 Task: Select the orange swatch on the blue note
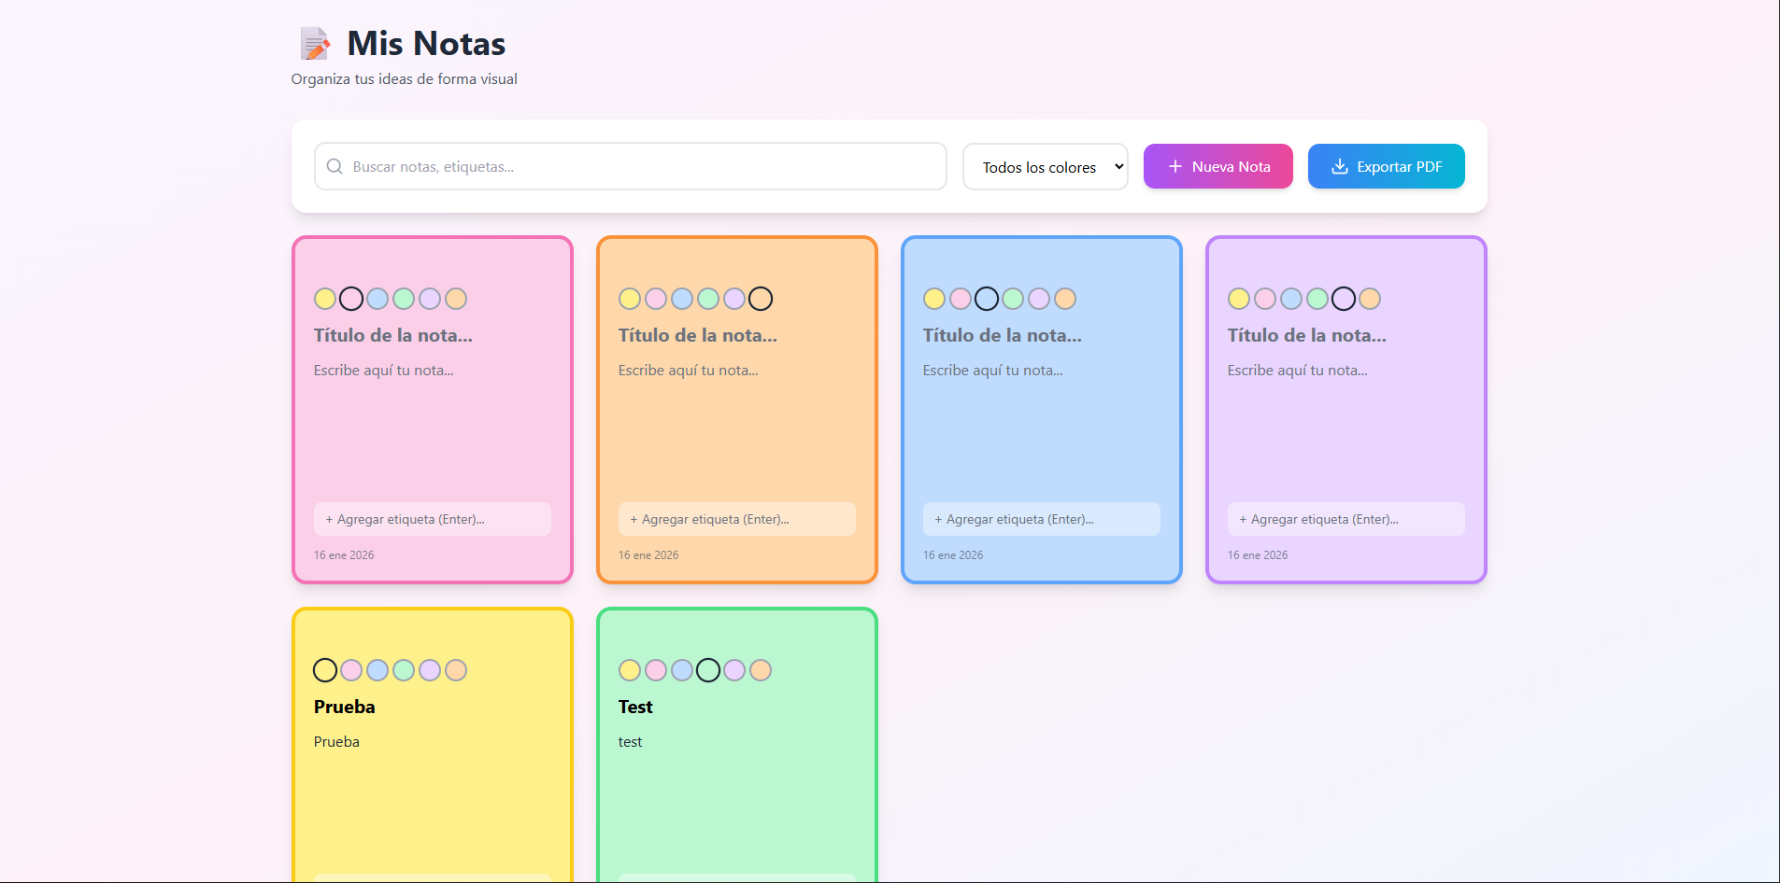(x=1065, y=299)
